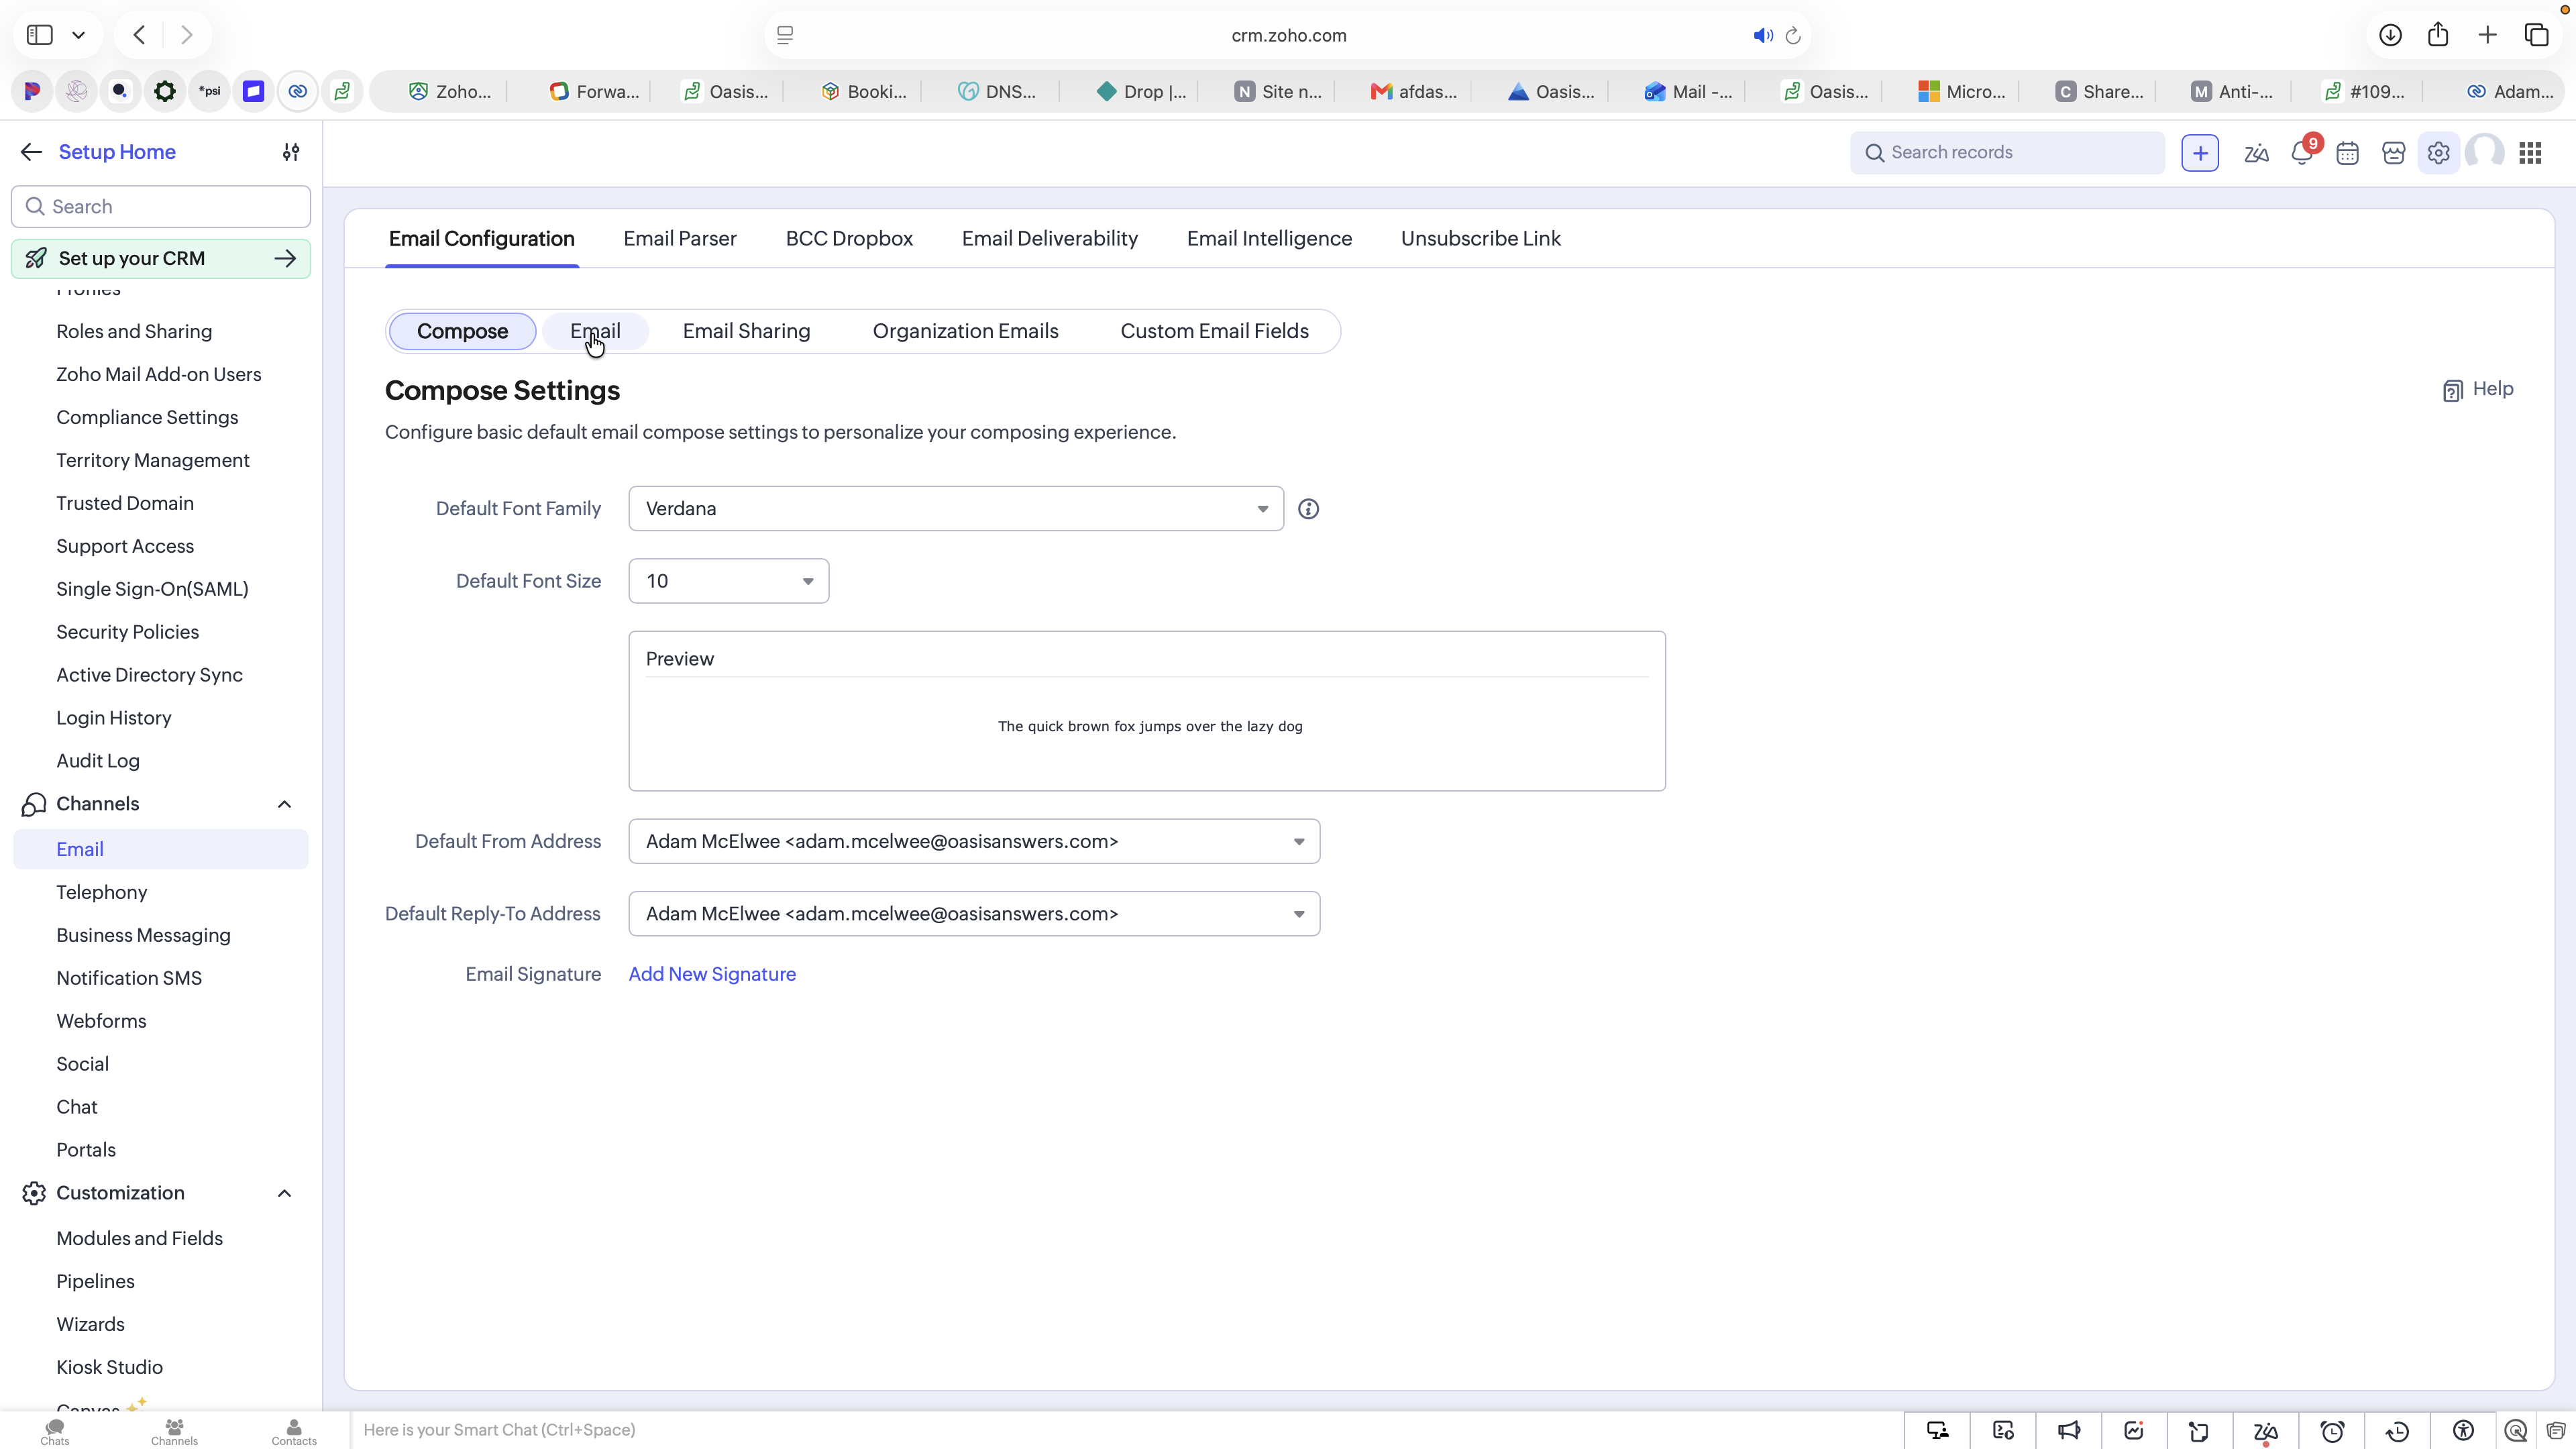The height and width of the screenshot is (1449, 2576).
Task: Open the recent items history icon
Action: (2397, 1431)
